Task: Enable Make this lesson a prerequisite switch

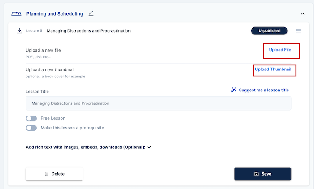Action: tap(31, 128)
